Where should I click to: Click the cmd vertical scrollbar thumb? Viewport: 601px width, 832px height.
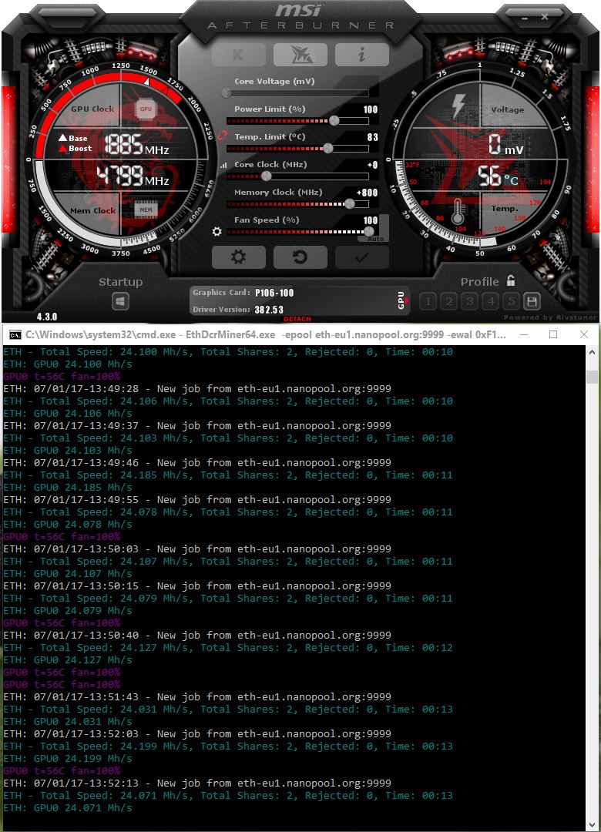click(x=592, y=377)
